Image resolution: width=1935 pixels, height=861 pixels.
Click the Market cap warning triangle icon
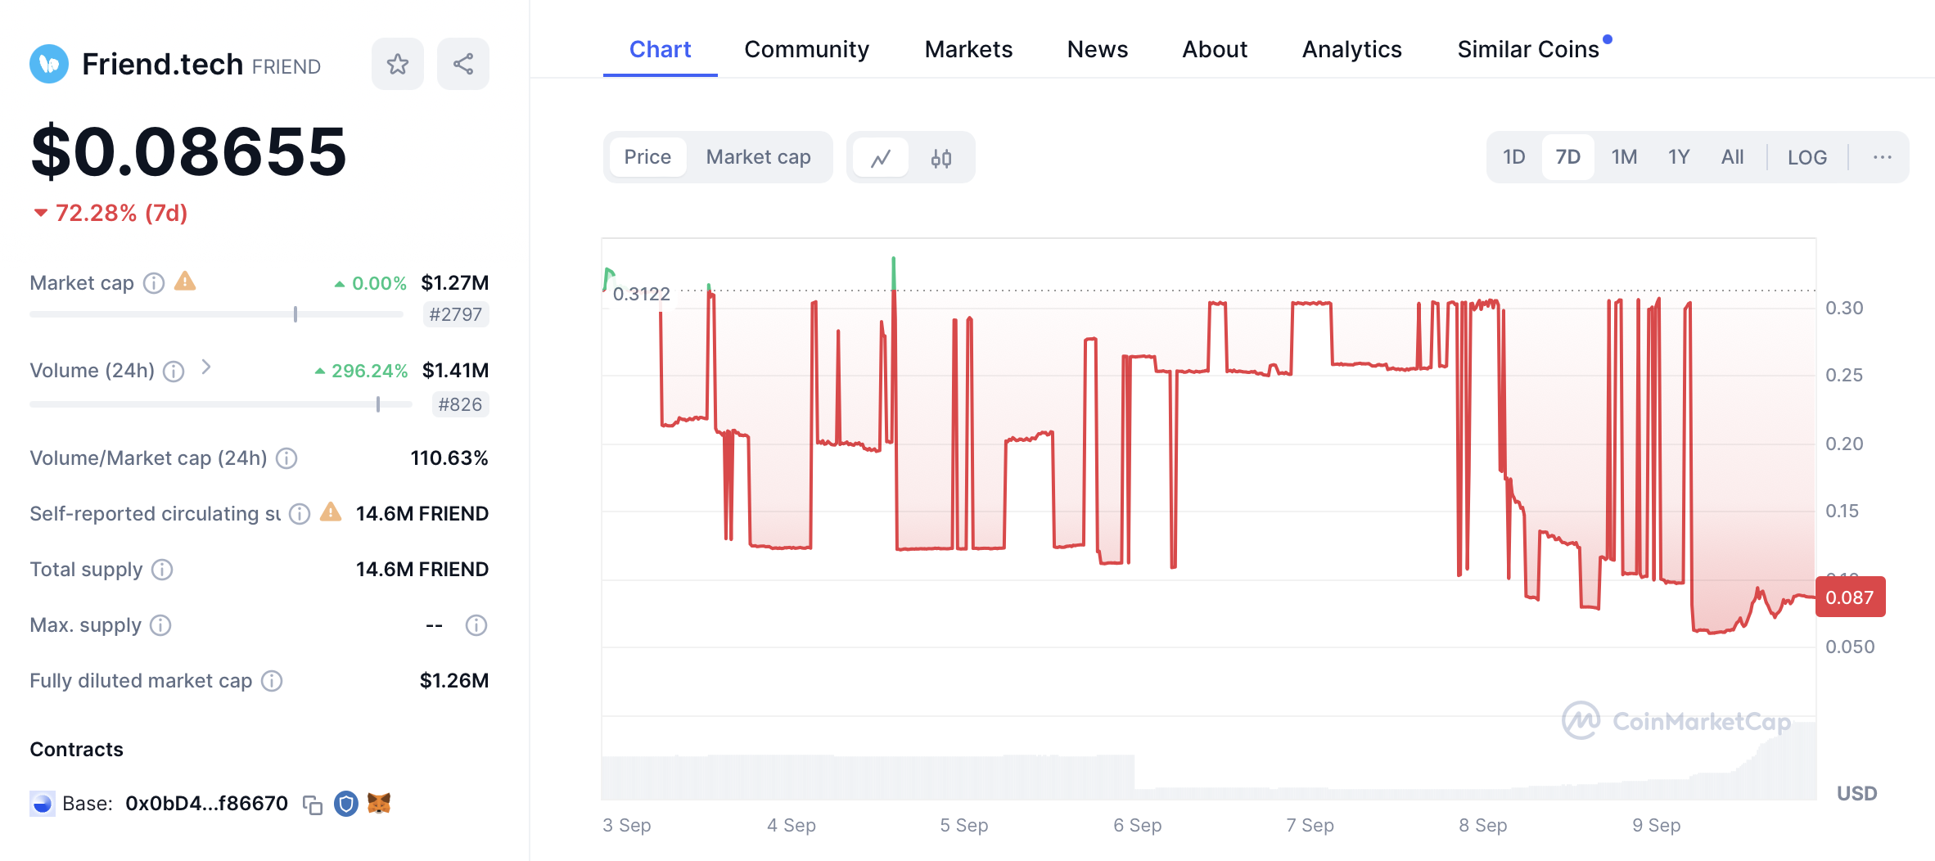[x=185, y=282]
